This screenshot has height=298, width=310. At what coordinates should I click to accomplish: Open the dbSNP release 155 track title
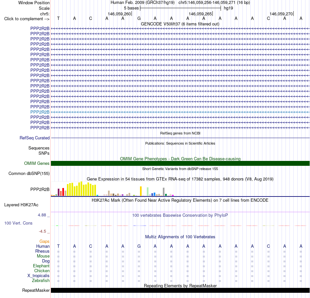tap(180, 169)
